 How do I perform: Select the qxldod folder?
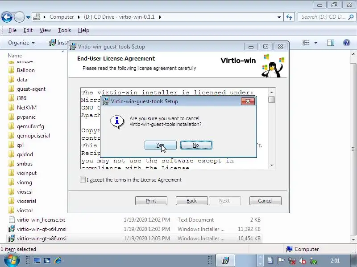coord(25,154)
